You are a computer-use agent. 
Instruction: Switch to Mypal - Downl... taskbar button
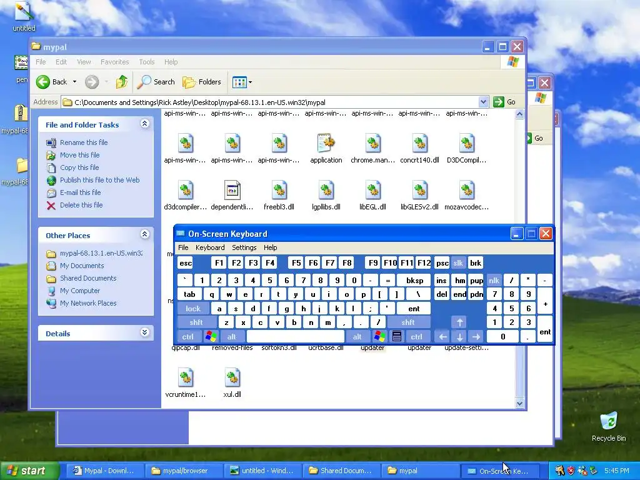click(105, 471)
